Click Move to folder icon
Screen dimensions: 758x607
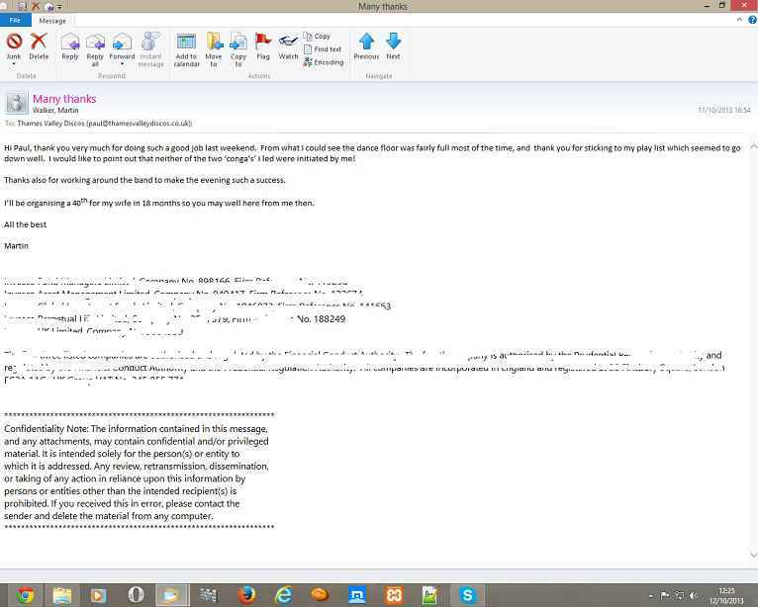pos(214,42)
